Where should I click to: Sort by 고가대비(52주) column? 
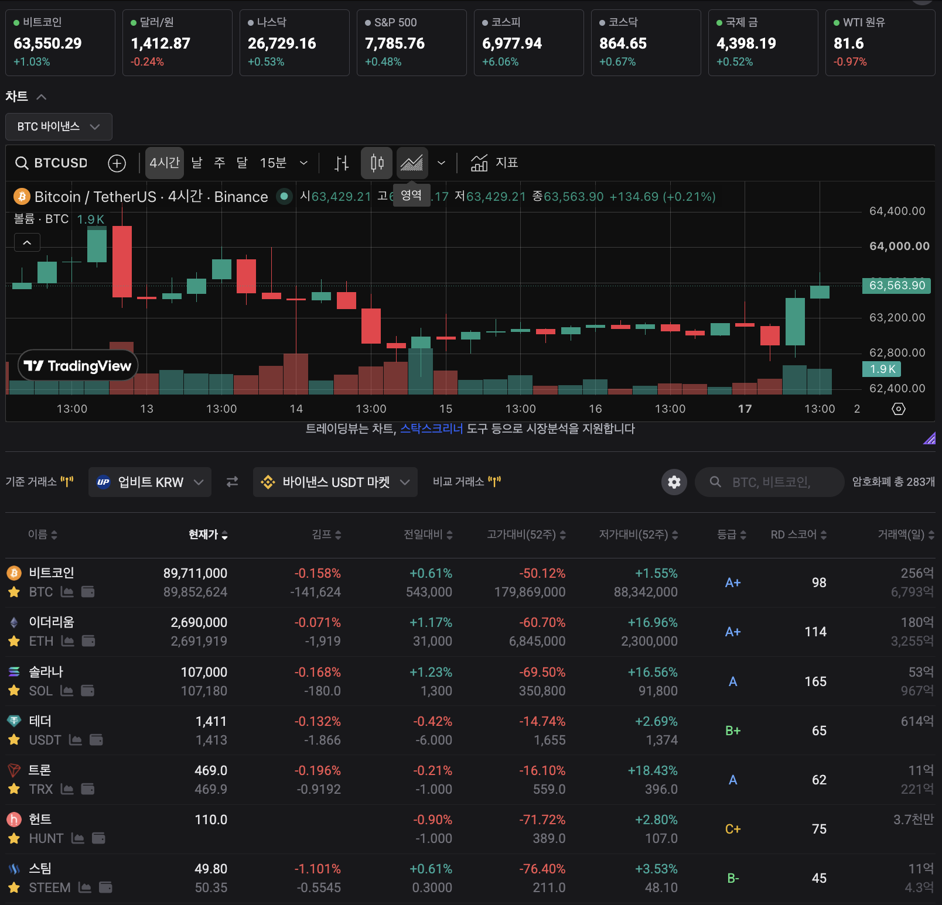click(526, 534)
